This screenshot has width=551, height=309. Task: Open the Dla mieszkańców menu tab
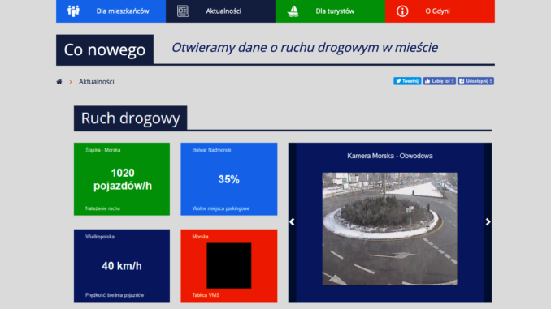point(111,11)
